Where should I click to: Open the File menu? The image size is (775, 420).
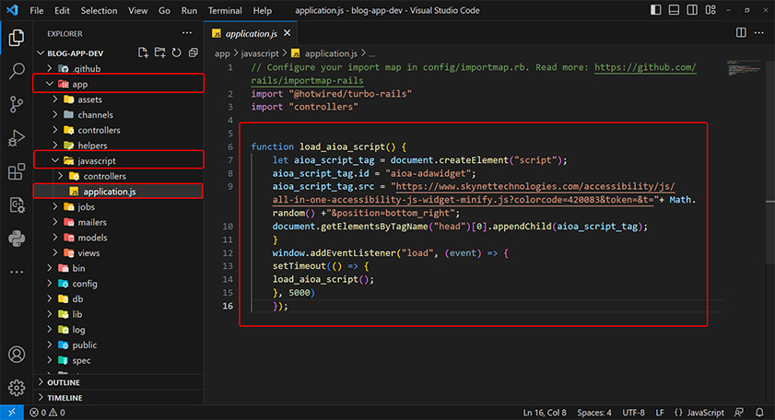37,10
